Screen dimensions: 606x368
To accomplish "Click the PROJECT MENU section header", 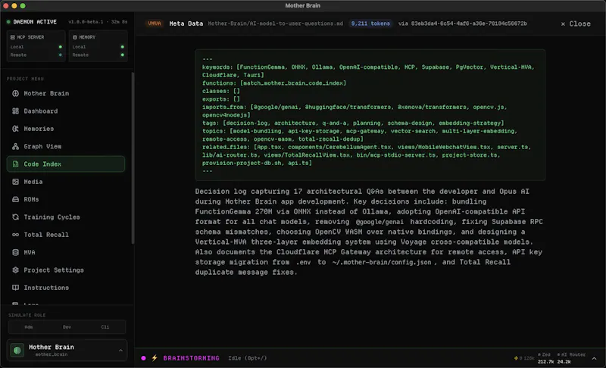I will point(25,79).
